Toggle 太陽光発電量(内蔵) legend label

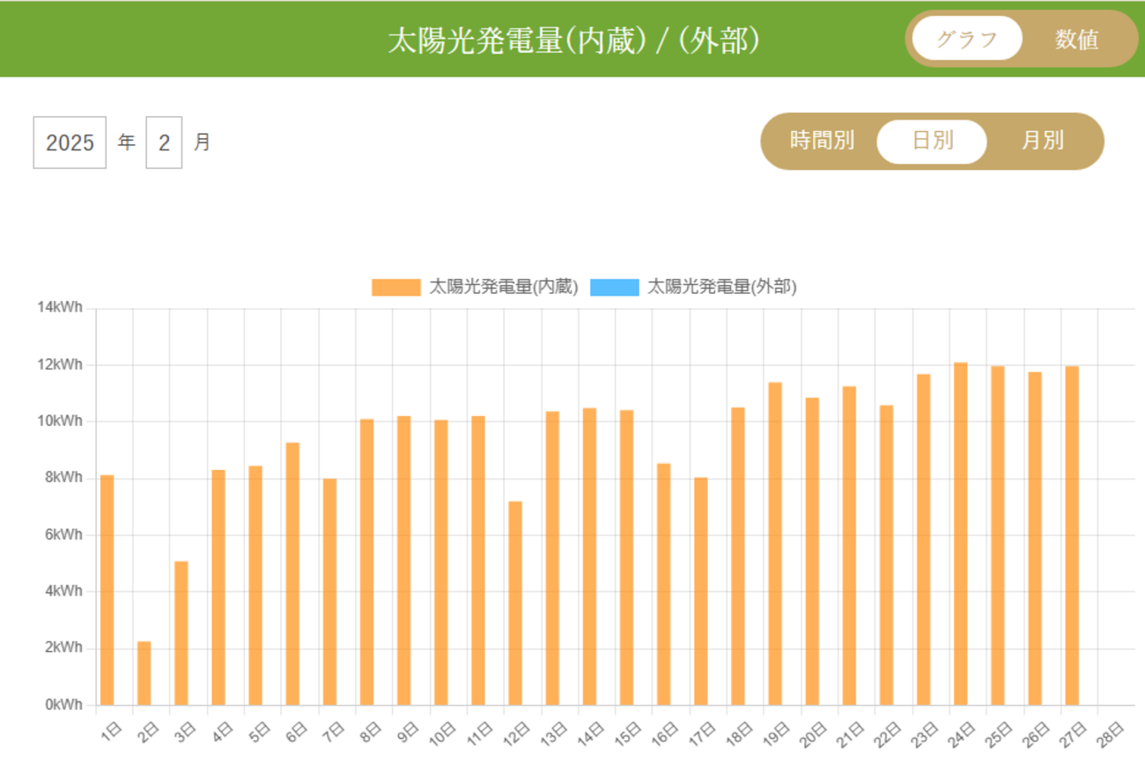pos(503,287)
